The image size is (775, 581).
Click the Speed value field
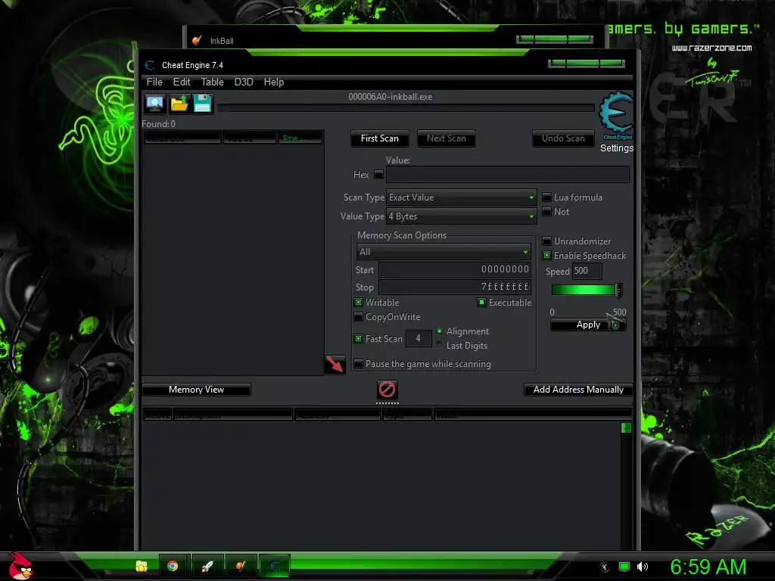click(587, 272)
